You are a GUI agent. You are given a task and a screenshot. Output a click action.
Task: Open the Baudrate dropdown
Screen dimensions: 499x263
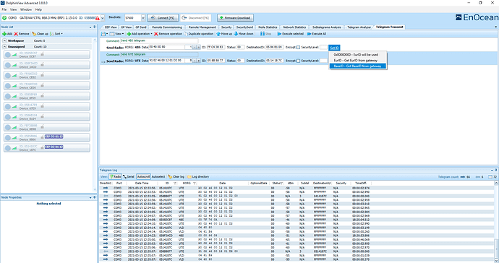click(x=143, y=18)
